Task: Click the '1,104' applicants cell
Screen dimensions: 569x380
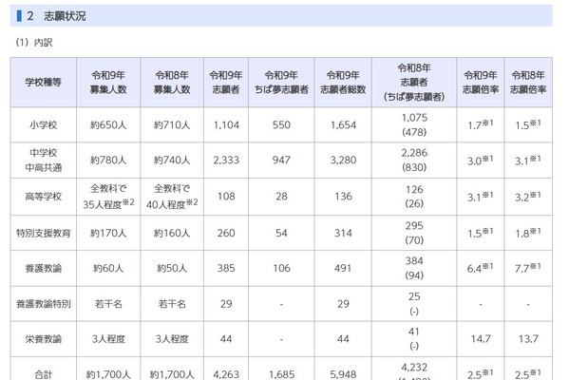Action: tap(226, 124)
